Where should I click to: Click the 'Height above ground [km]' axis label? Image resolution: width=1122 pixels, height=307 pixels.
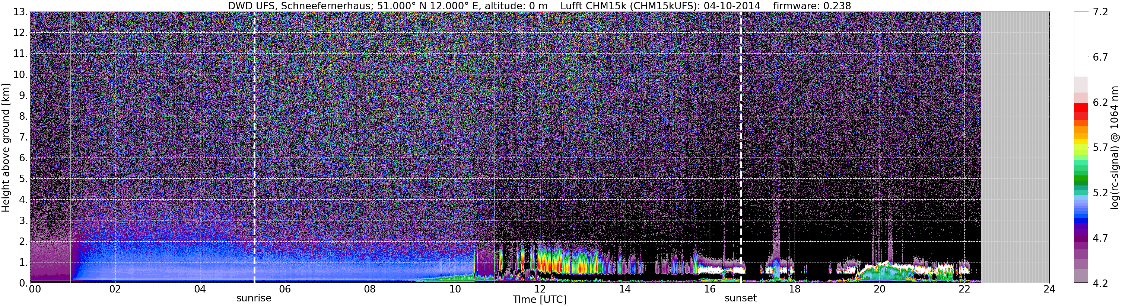[6, 148]
